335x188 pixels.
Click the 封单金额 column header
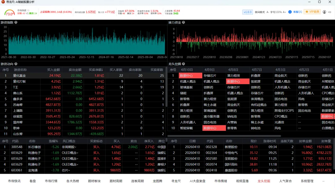point(305,141)
